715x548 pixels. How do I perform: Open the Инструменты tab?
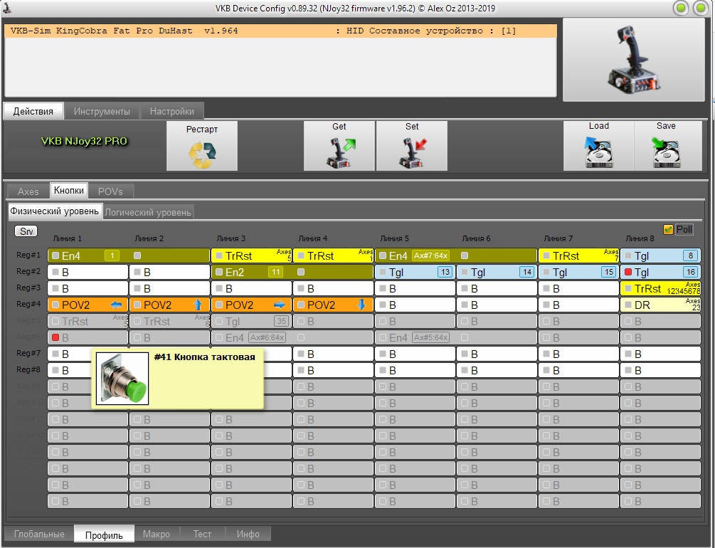coord(102,111)
